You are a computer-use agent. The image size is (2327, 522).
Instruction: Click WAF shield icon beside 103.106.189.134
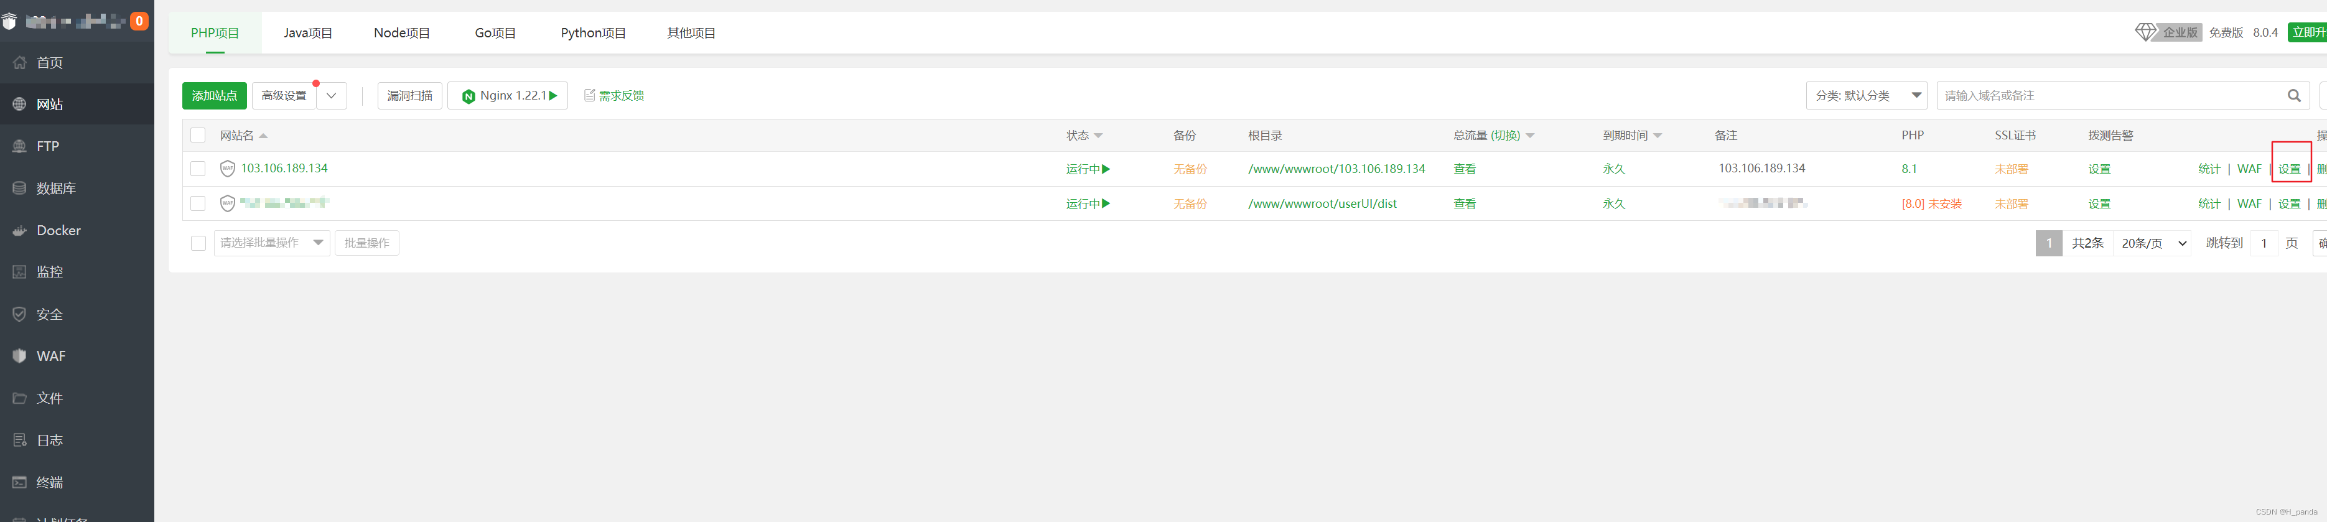(x=228, y=169)
